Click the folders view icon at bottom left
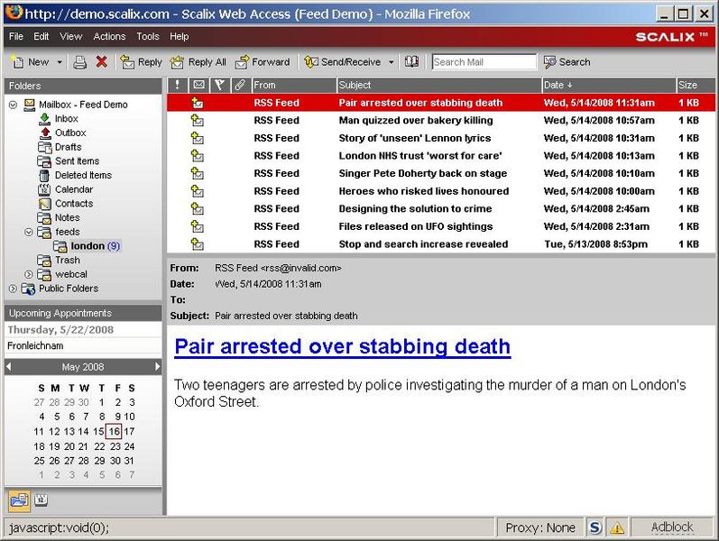Viewport: 719px width, 541px height. click(x=18, y=500)
